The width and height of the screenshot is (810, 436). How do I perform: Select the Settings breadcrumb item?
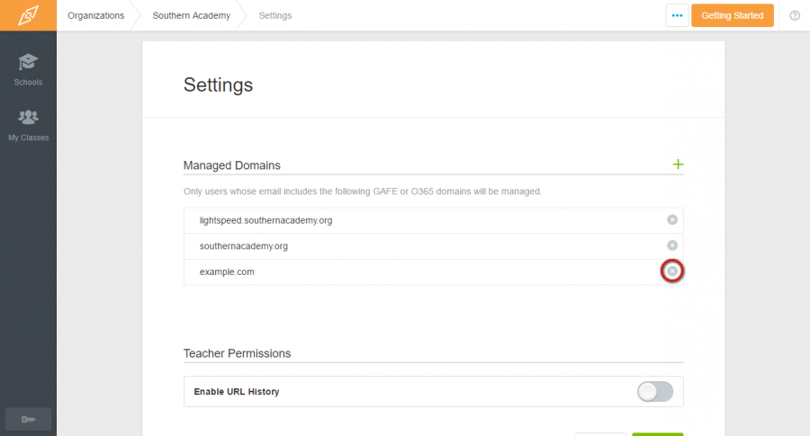(275, 15)
